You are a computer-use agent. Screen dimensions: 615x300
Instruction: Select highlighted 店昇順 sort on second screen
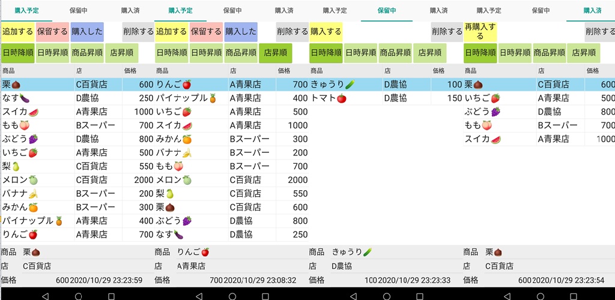pos(275,53)
